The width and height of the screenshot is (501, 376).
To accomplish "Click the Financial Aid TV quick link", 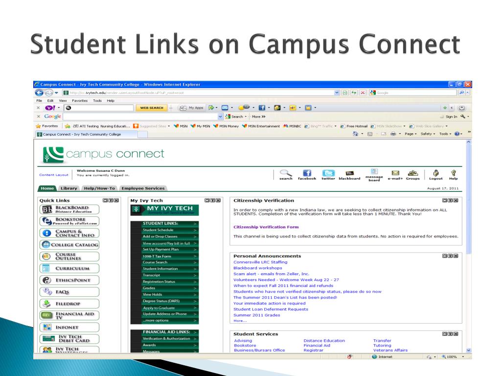I will (x=69, y=316).
